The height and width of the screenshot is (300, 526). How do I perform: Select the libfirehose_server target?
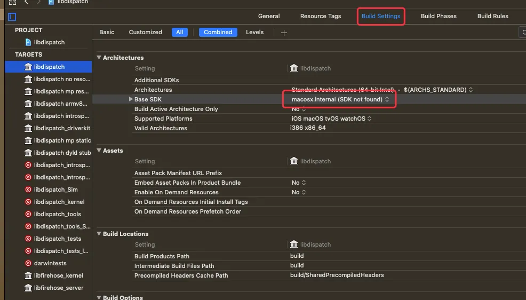click(54, 288)
